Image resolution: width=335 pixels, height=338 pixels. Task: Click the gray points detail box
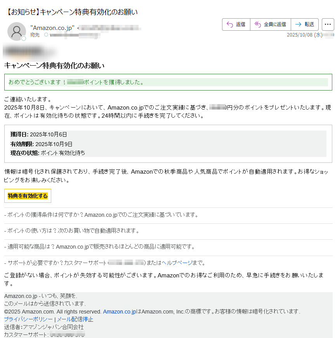167,144
